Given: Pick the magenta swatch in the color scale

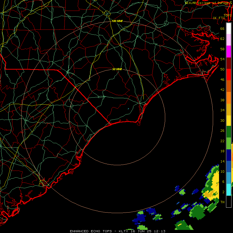Looking at the screenshot, I should pos(229,52).
